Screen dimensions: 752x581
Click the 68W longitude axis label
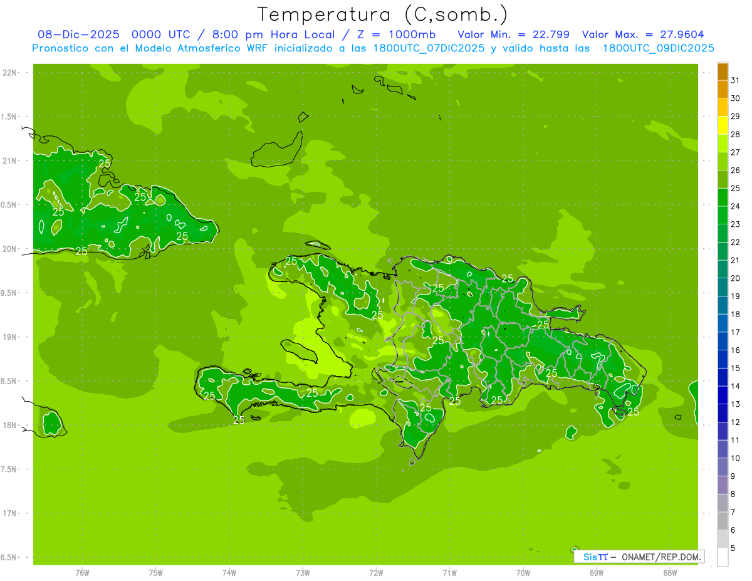pyautogui.click(x=670, y=573)
